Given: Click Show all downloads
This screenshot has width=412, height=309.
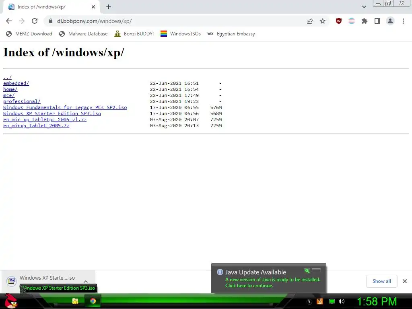Looking at the screenshot, I should pyautogui.click(x=381, y=281).
